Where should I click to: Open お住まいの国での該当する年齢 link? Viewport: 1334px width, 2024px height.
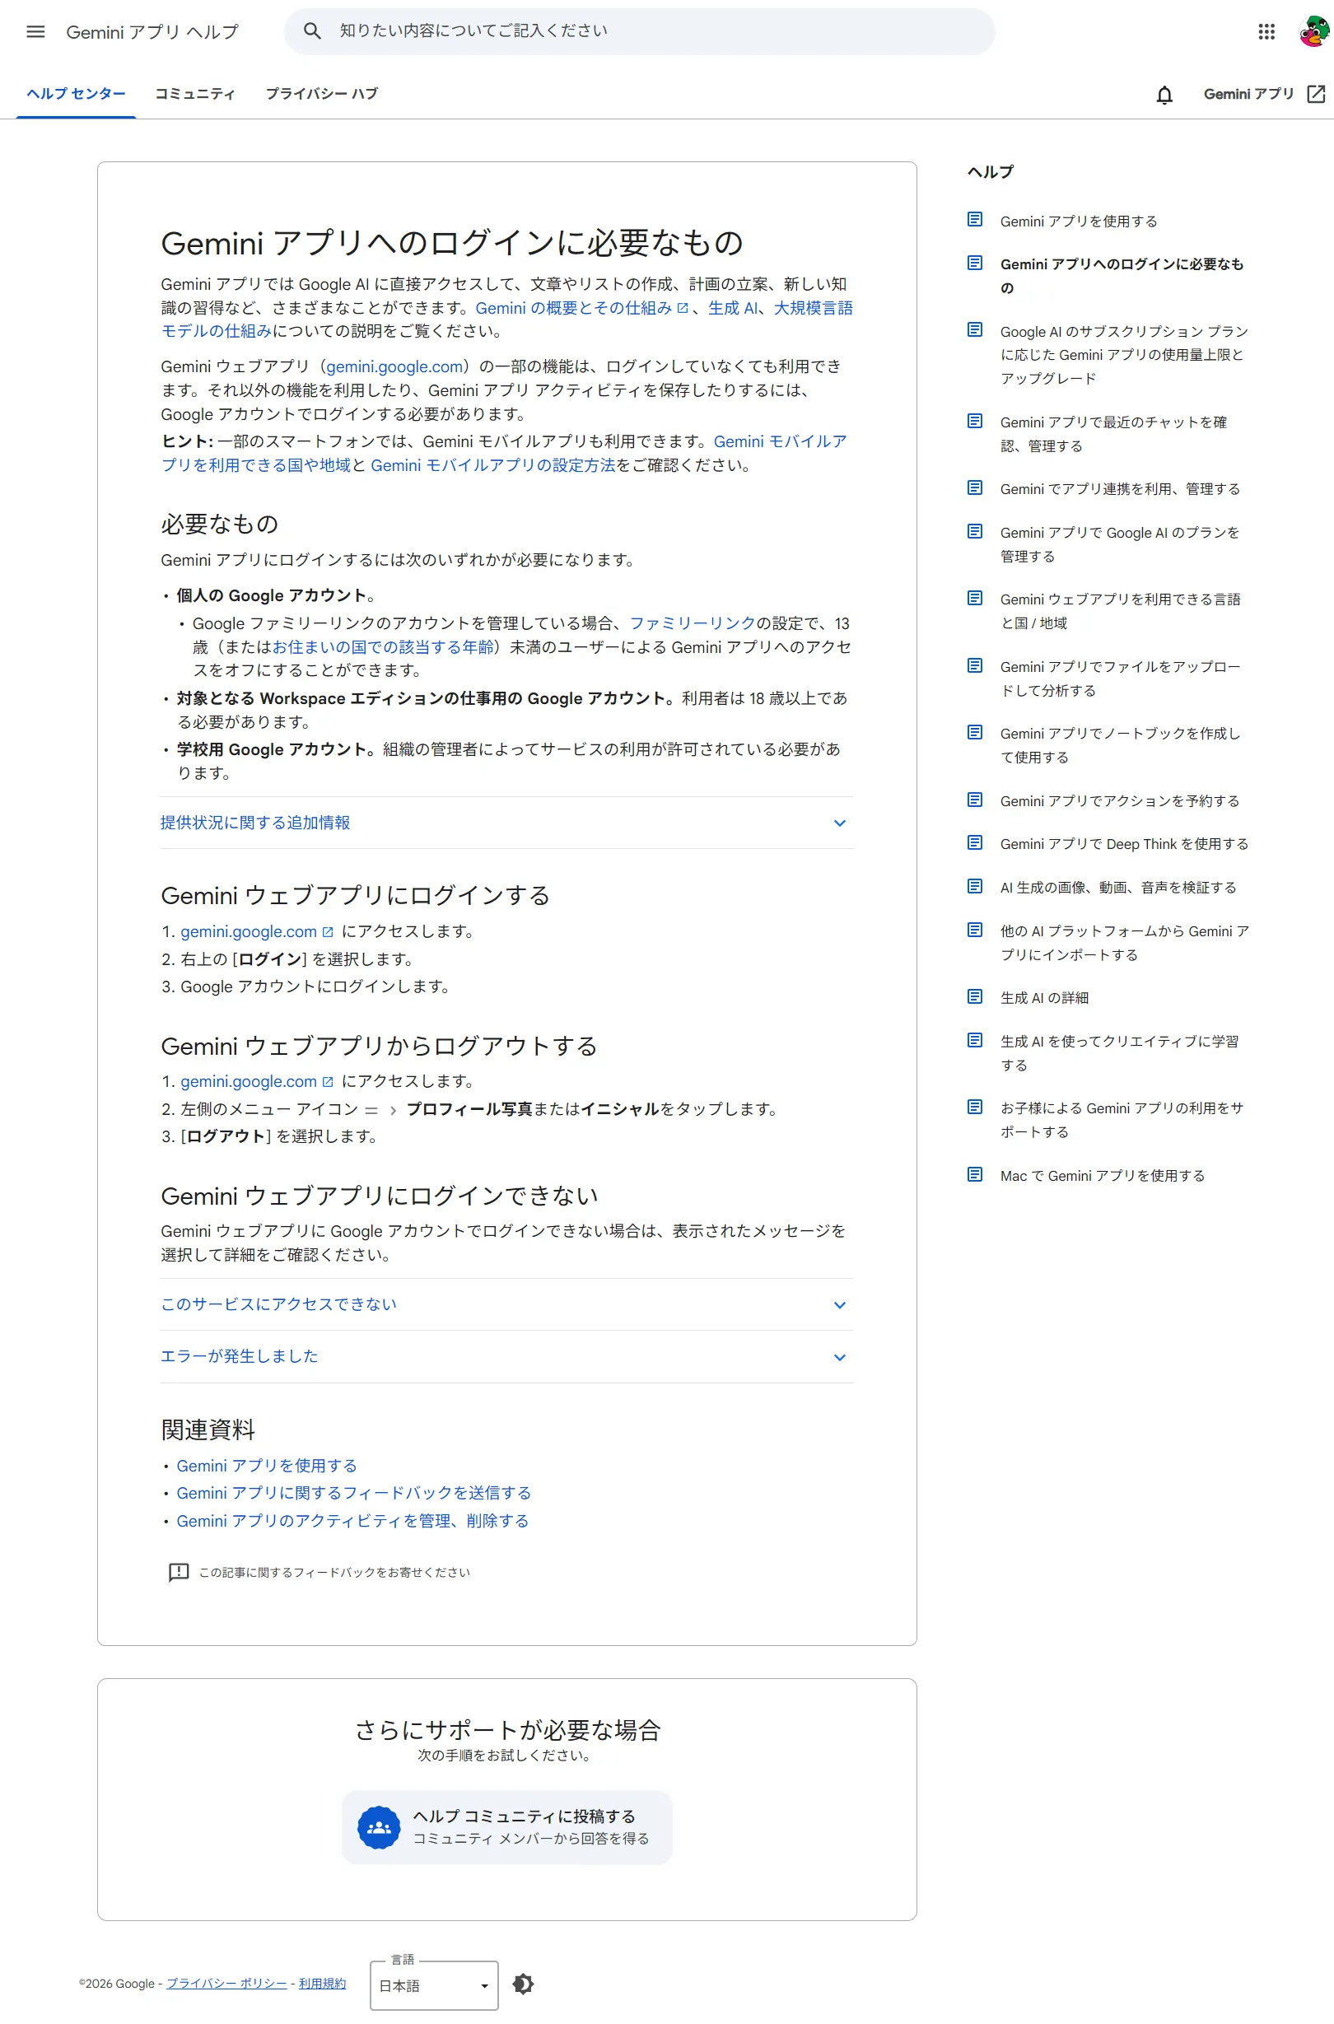pyautogui.click(x=383, y=646)
